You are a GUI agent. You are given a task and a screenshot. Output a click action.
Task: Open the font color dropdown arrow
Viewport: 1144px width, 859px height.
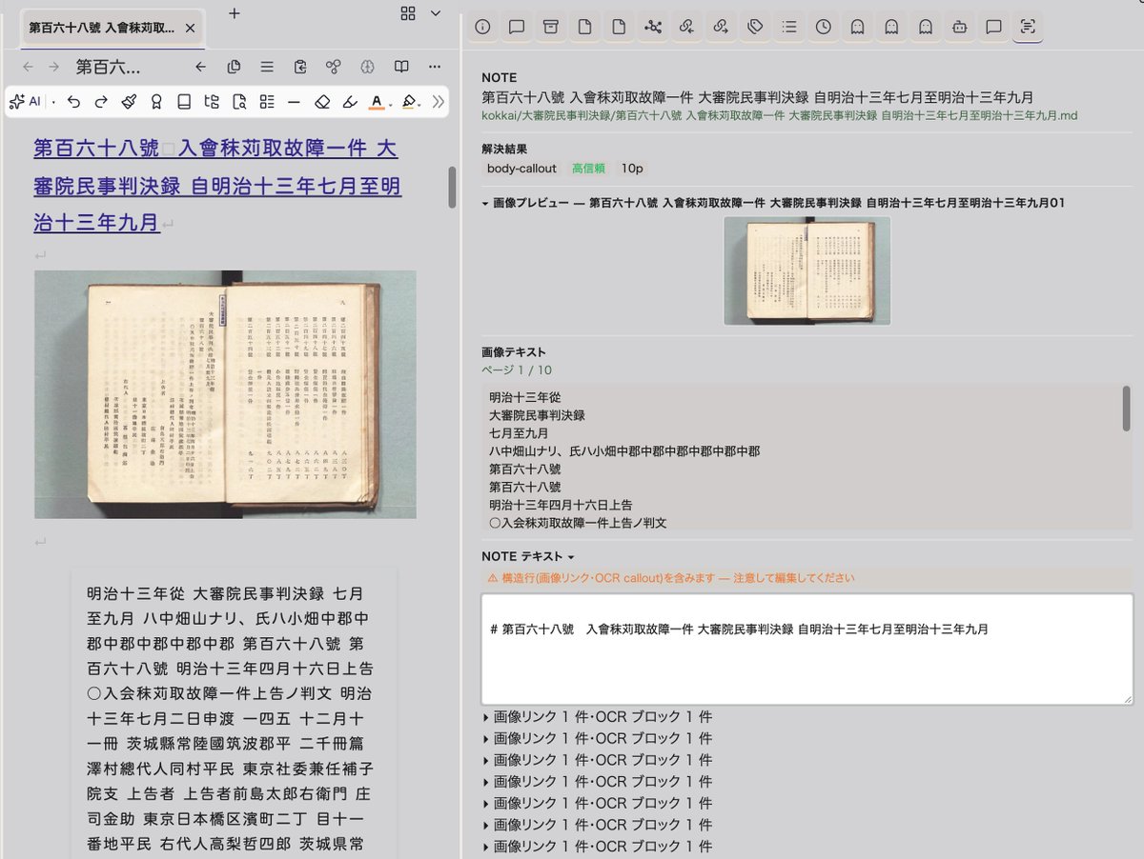[x=392, y=102]
